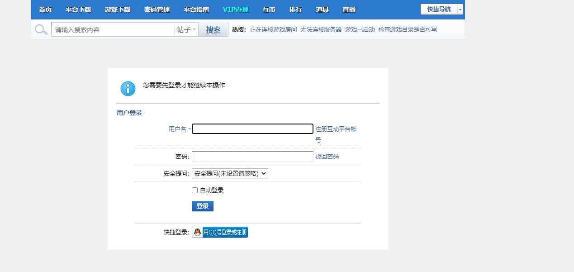Open the 游戏下载 menu item

coord(117,9)
